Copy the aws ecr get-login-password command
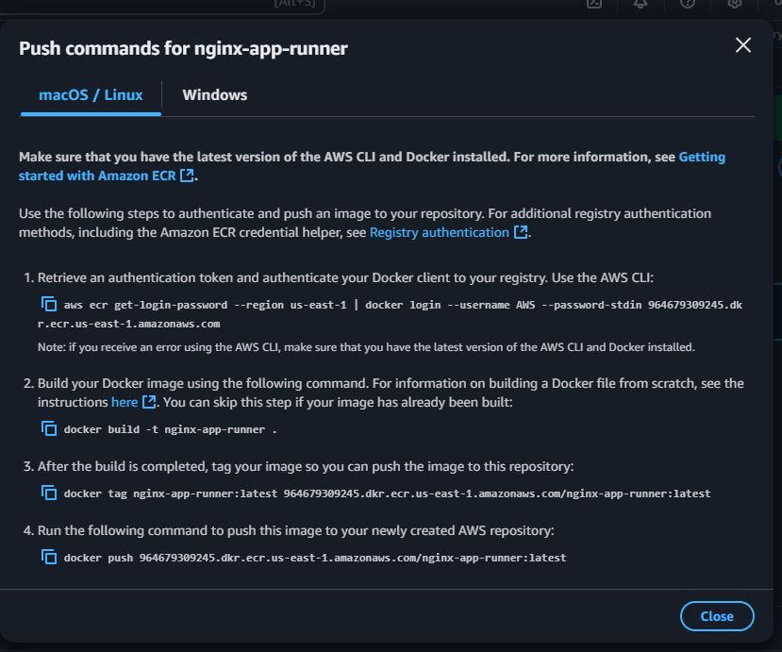Image resolution: width=782 pixels, height=652 pixels. click(48, 304)
